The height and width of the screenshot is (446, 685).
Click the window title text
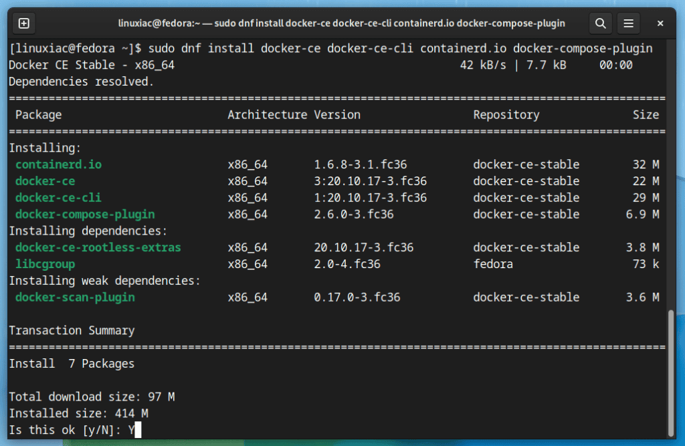(342, 23)
